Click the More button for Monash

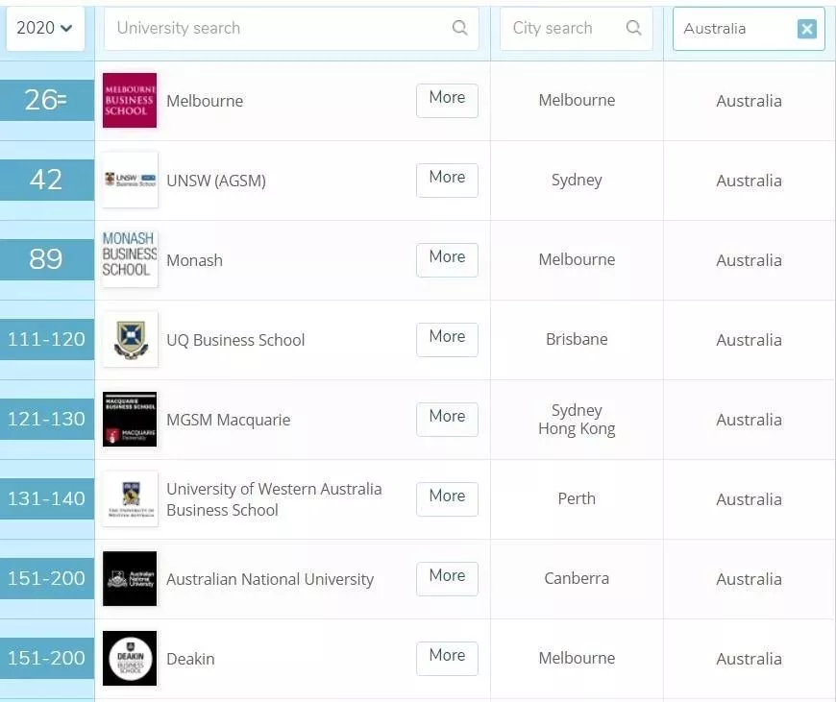coord(447,259)
